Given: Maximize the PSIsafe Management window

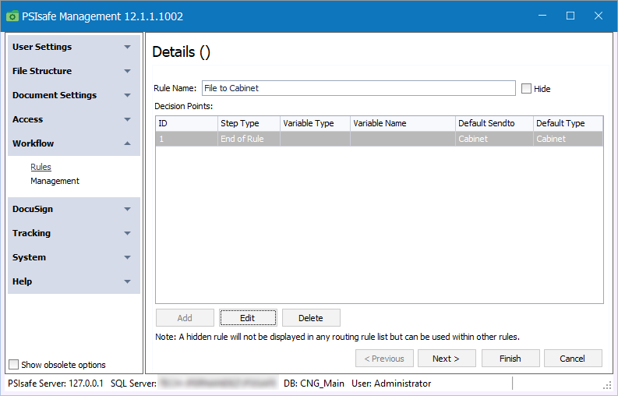Looking at the screenshot, I should click(x=570, y=16).
